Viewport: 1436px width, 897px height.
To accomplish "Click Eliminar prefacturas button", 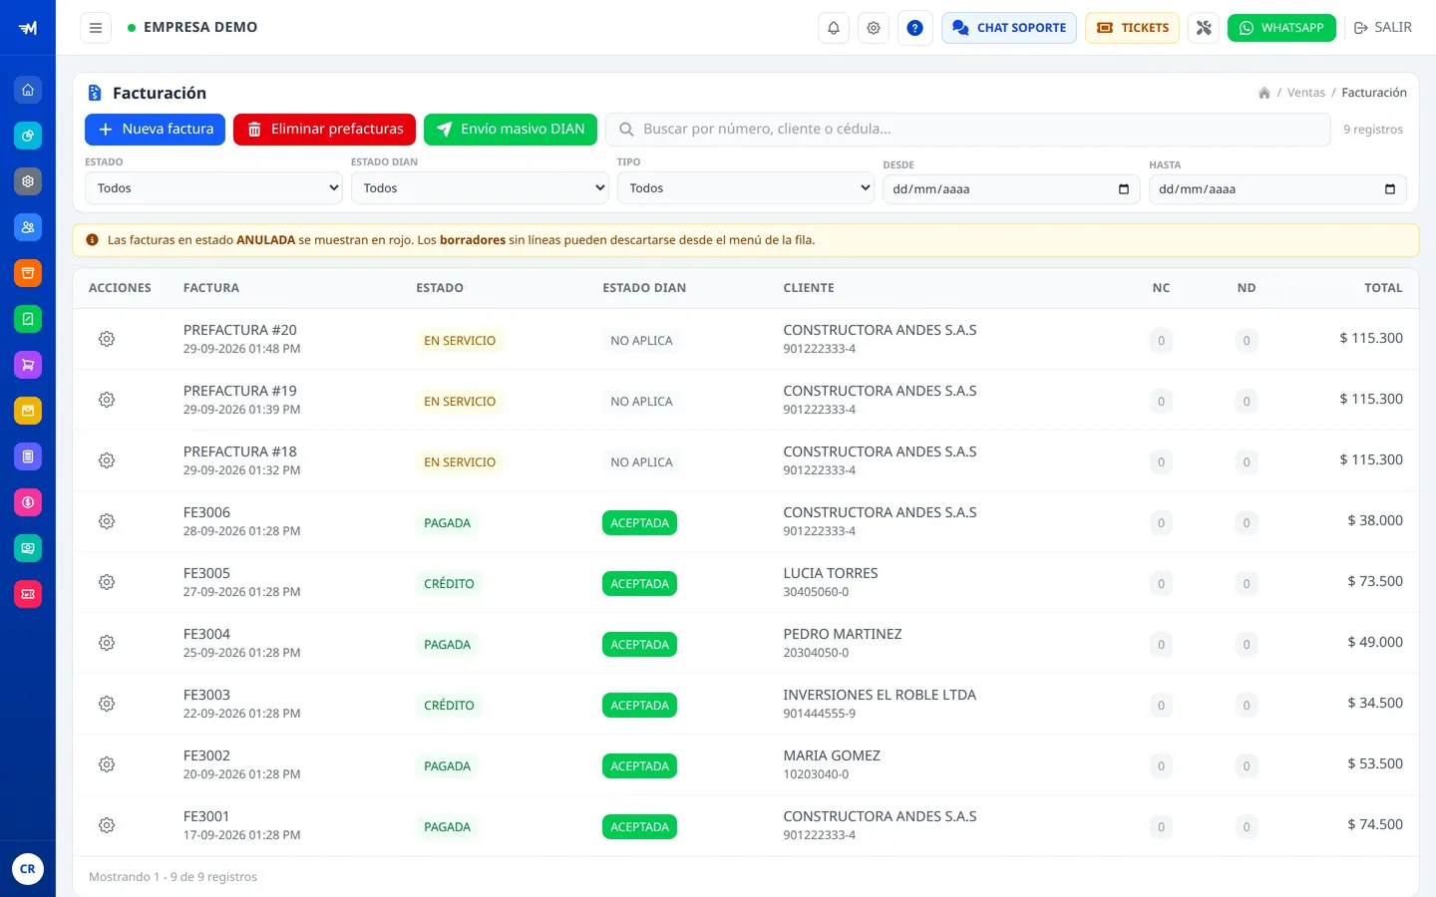I will point(324,130).
